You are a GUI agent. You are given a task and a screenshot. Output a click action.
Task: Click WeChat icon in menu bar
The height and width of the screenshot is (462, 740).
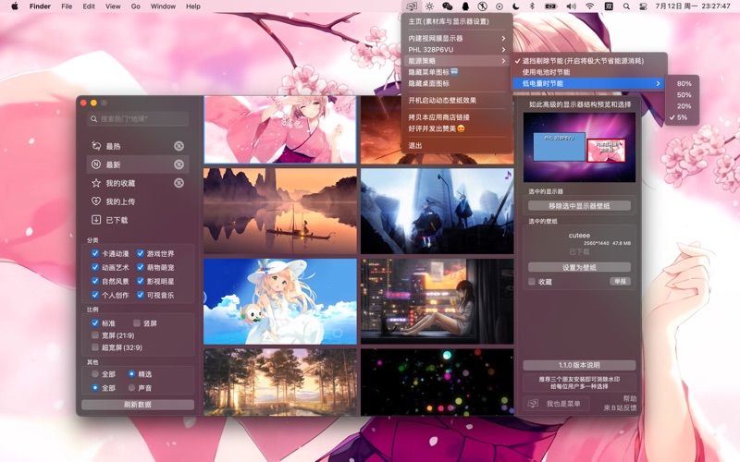tap(447, 6)
